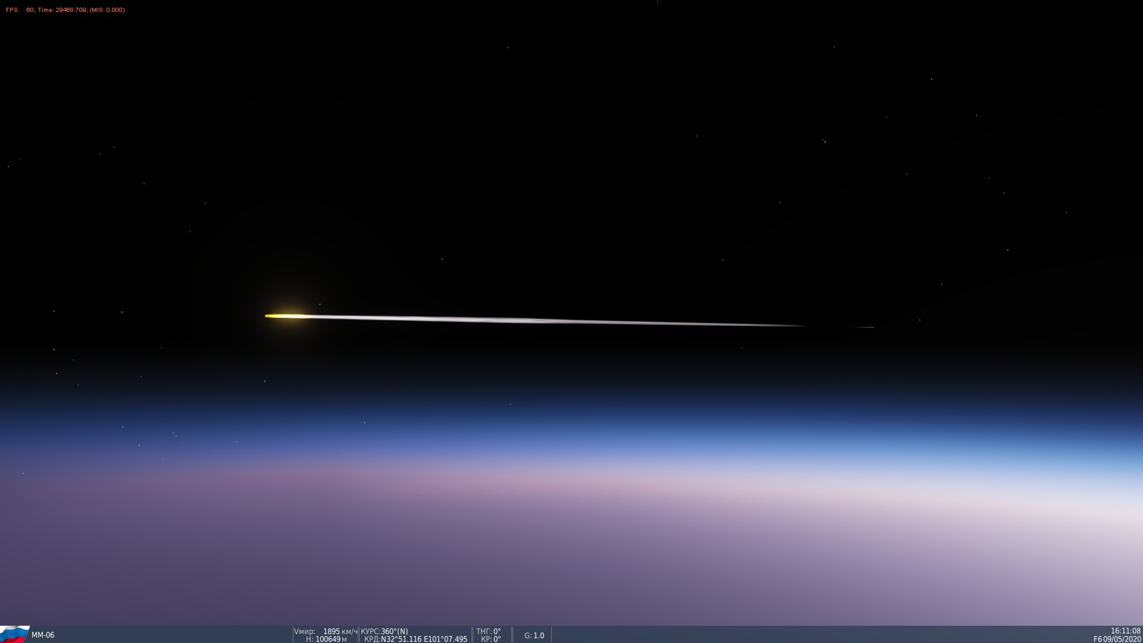Click the G: 1.0 g-force indicator
The width and height of the screenshot is (1143, 643).
[x=534, y=635]
